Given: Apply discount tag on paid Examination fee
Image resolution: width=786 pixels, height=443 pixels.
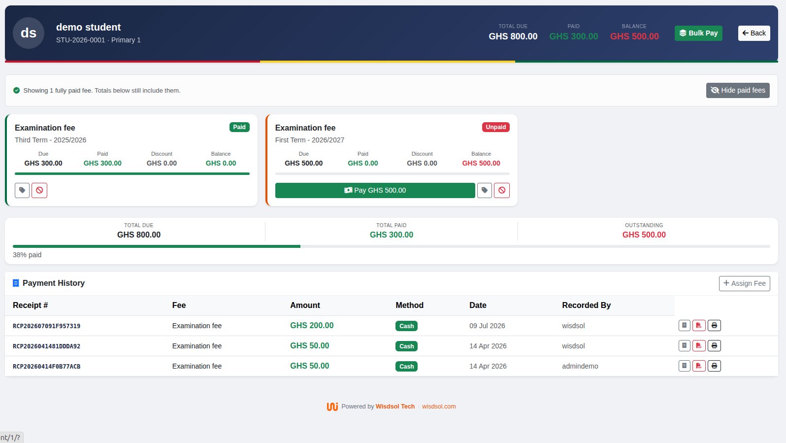Looking at the screenshot, I should tap(22, 190).
